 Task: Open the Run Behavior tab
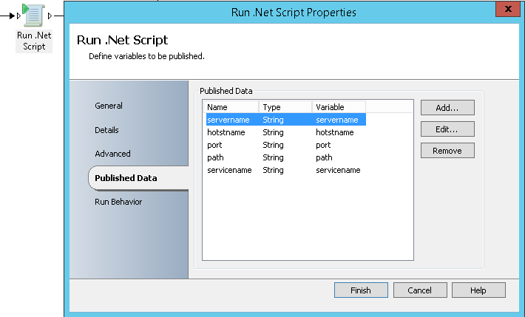(118, 202)
